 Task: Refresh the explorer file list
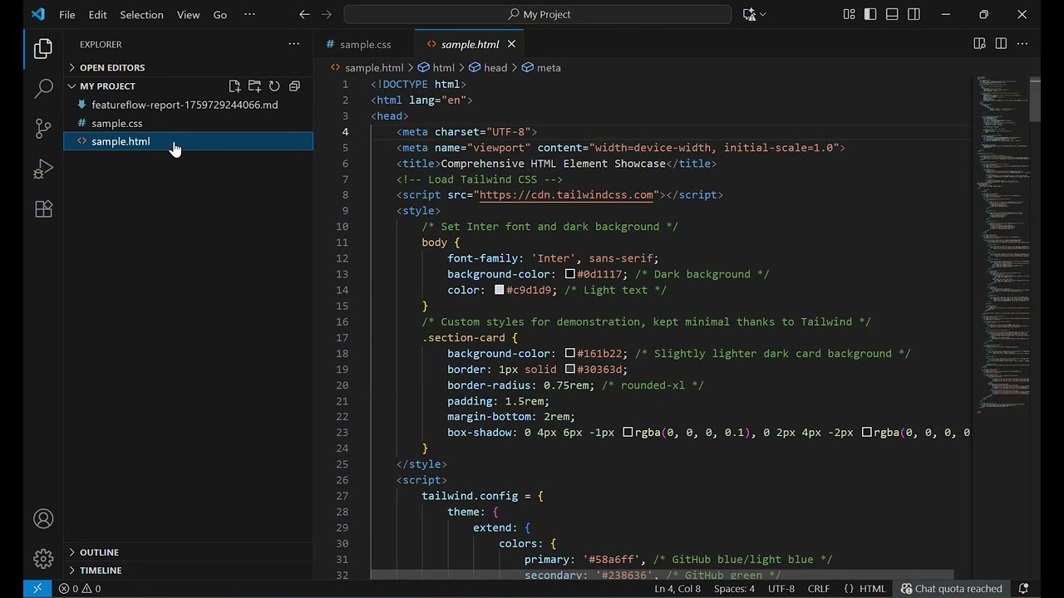point(274,86)
